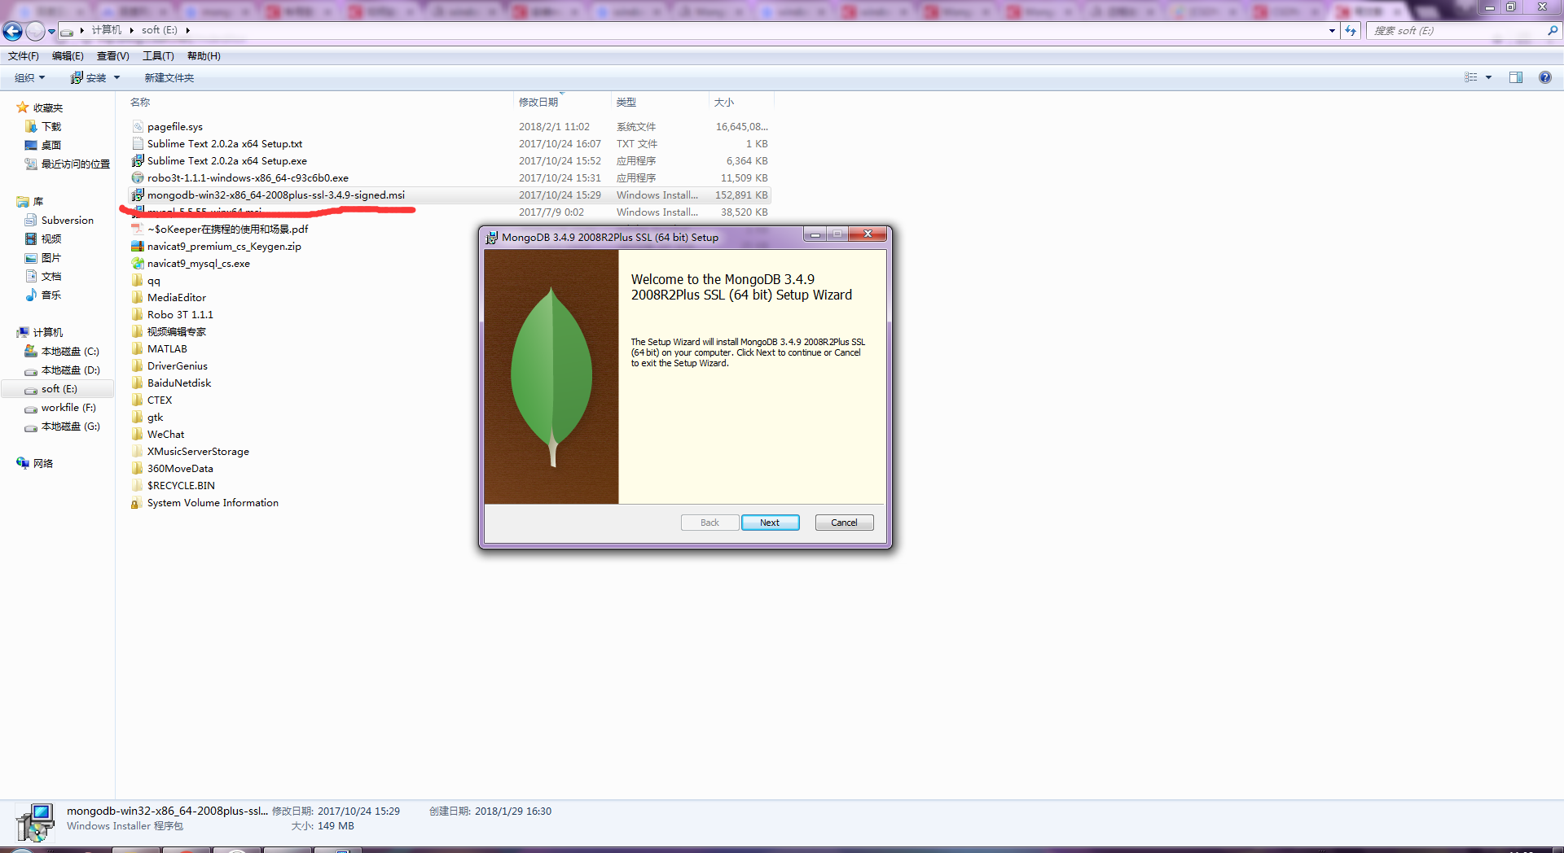Select navicat9_premium_cs_Keygen.zip icon
Viewport: 1564px width, 853px height.
(x=138, y=247)
